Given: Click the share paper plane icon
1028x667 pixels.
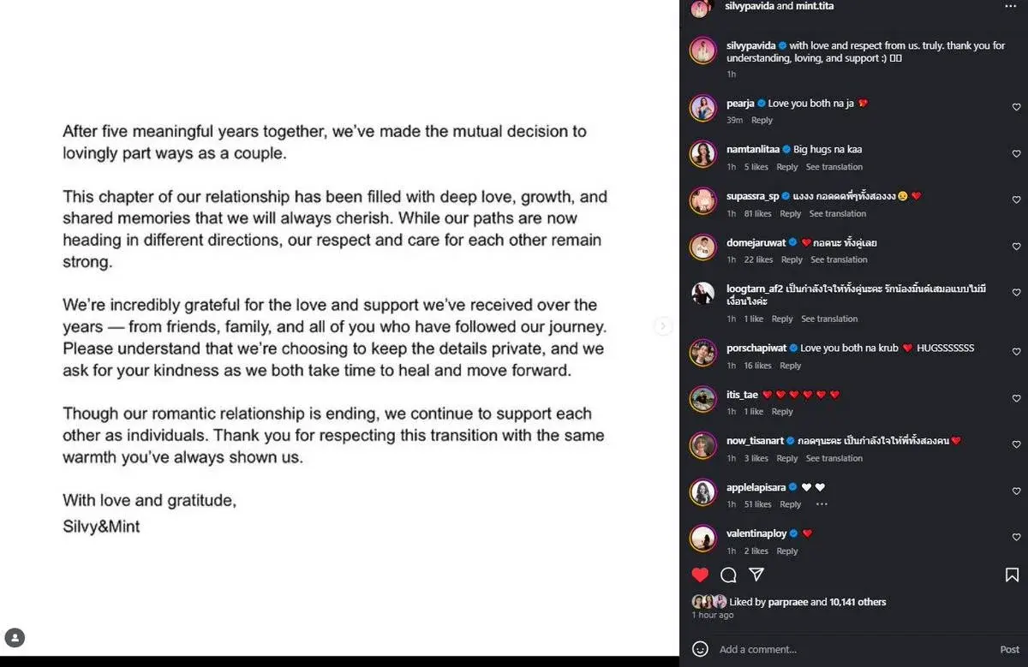Looking at the screenshot, I should [756, 575].
